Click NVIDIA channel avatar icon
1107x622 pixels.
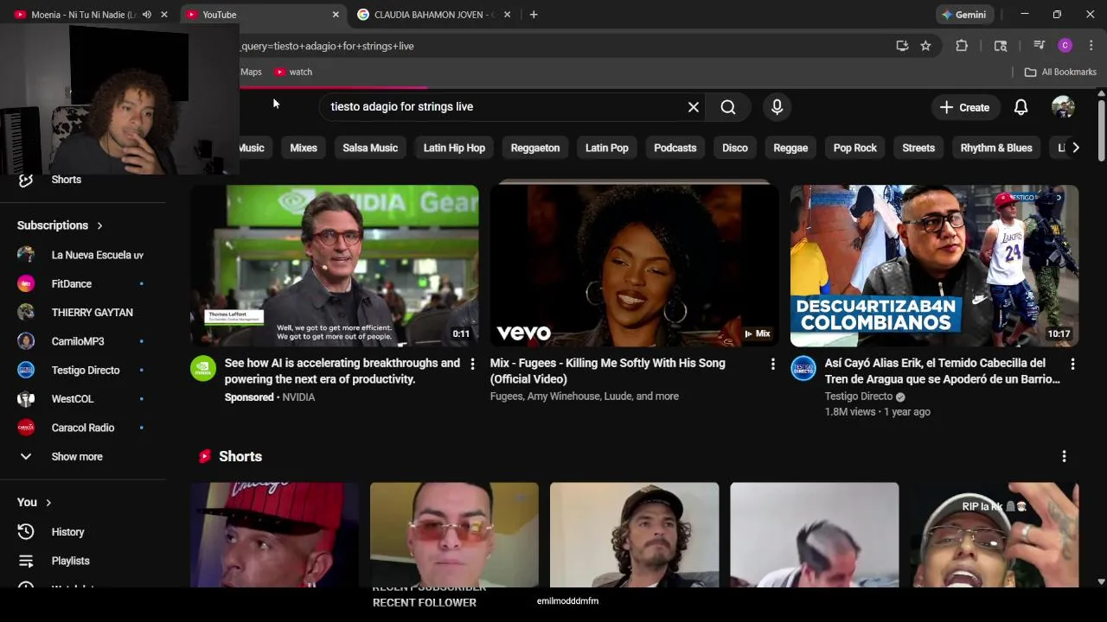[203, 368]
